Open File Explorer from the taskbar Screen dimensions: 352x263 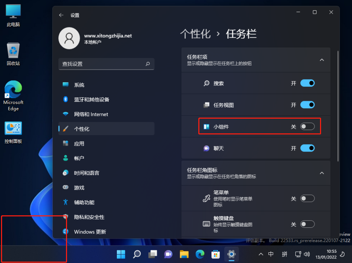(184, 254)
